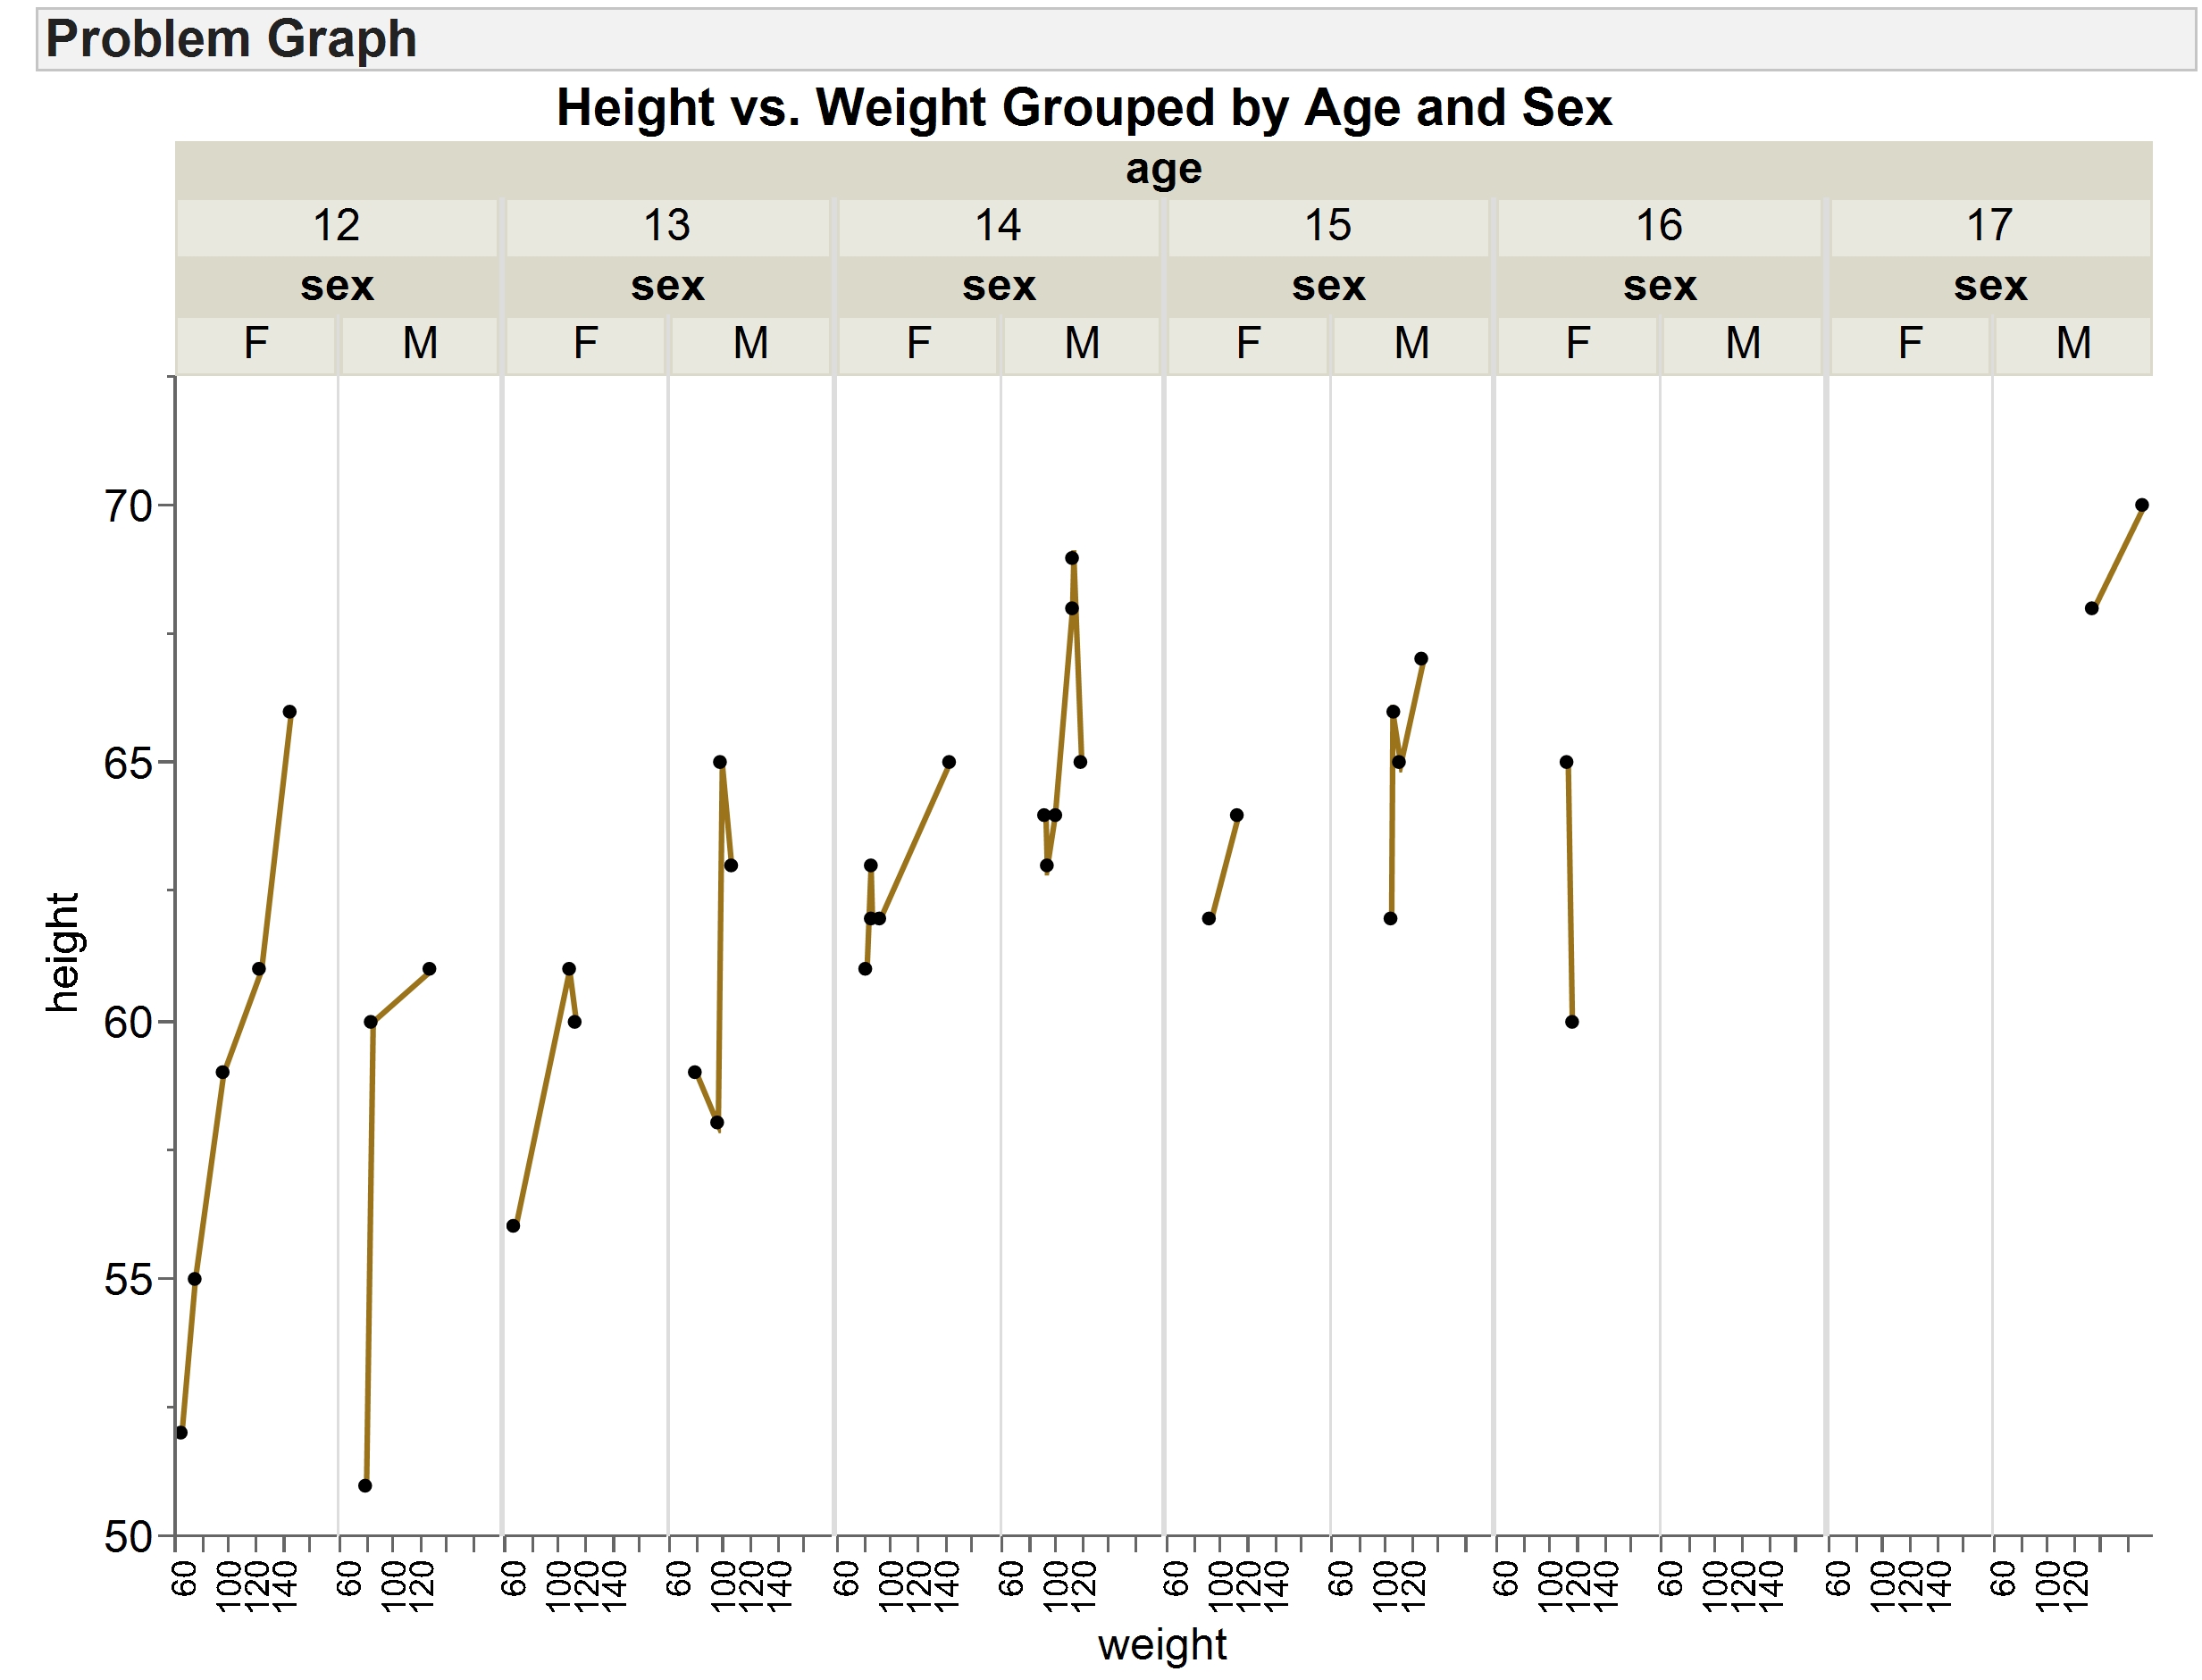Click the age 16 facet heading

click(x=1661, y=226)
